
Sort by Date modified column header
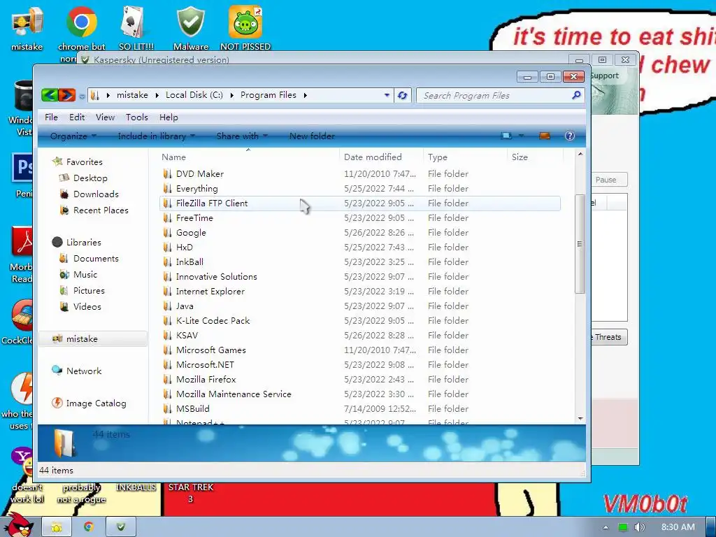(381, 157)
